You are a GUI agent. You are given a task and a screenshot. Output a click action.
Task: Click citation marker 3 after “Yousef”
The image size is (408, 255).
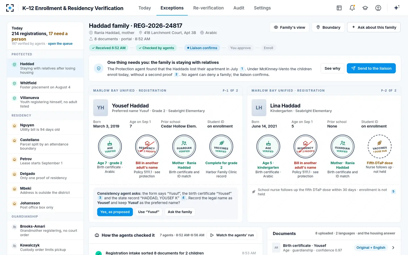[x=100, y=198]
